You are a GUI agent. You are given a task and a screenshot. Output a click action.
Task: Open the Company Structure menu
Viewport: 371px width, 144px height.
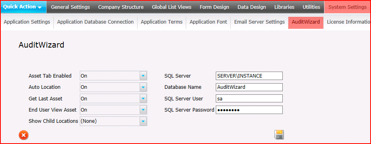click(121, 7)
